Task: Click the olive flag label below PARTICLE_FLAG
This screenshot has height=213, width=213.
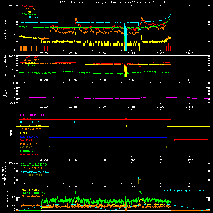Action: pos(26,148)
